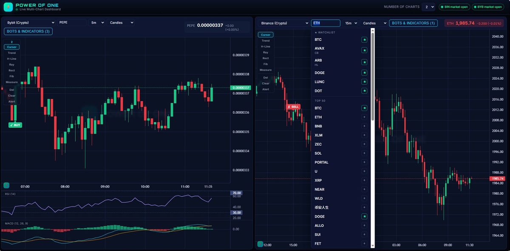The image size is (510, 251).
Task: Click the BYB market open badge
Action: (x=489, y=7)
